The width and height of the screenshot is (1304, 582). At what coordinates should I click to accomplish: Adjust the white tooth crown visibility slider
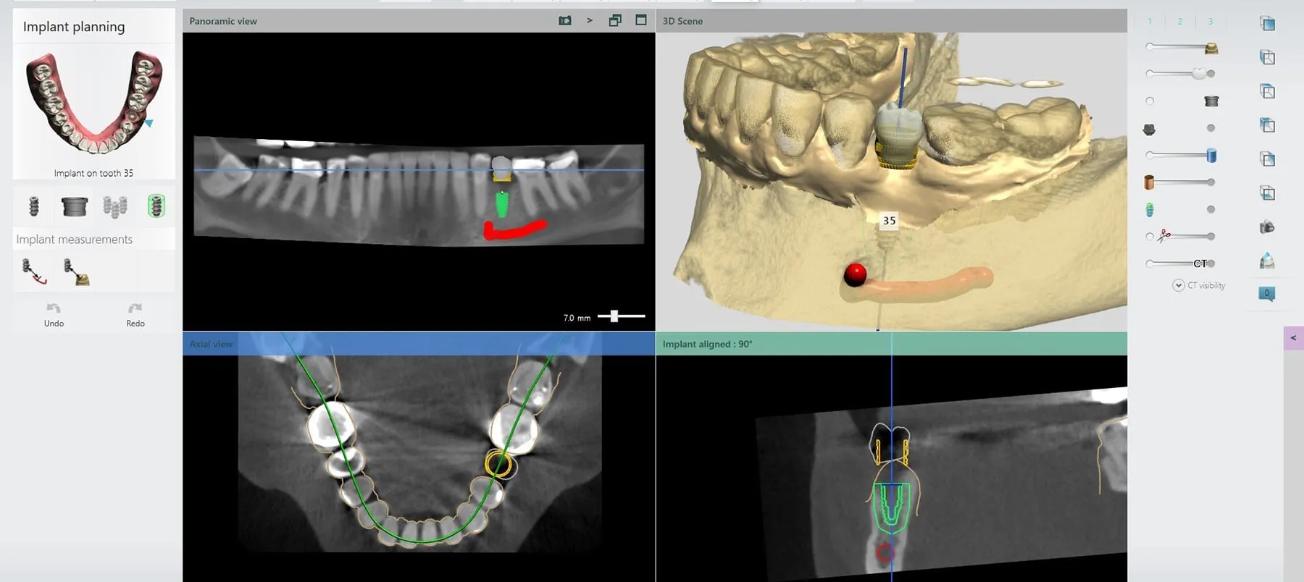(1180, 73)
